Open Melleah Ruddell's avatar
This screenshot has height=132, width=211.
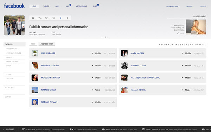pyautogui.click(x=35, y=65)
